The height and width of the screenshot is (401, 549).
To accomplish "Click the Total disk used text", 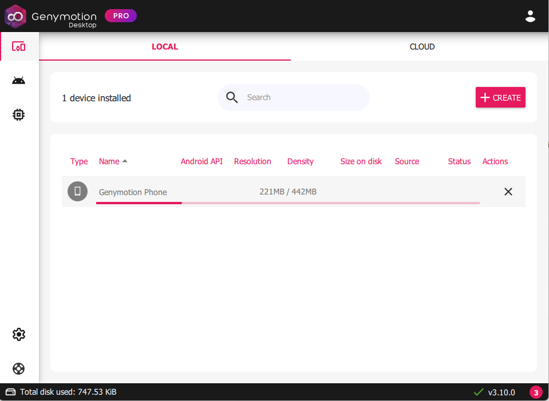I will (68, 392).
